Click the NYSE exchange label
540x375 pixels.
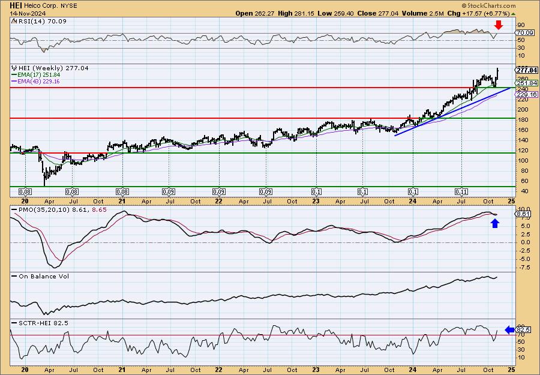[68, 5]
